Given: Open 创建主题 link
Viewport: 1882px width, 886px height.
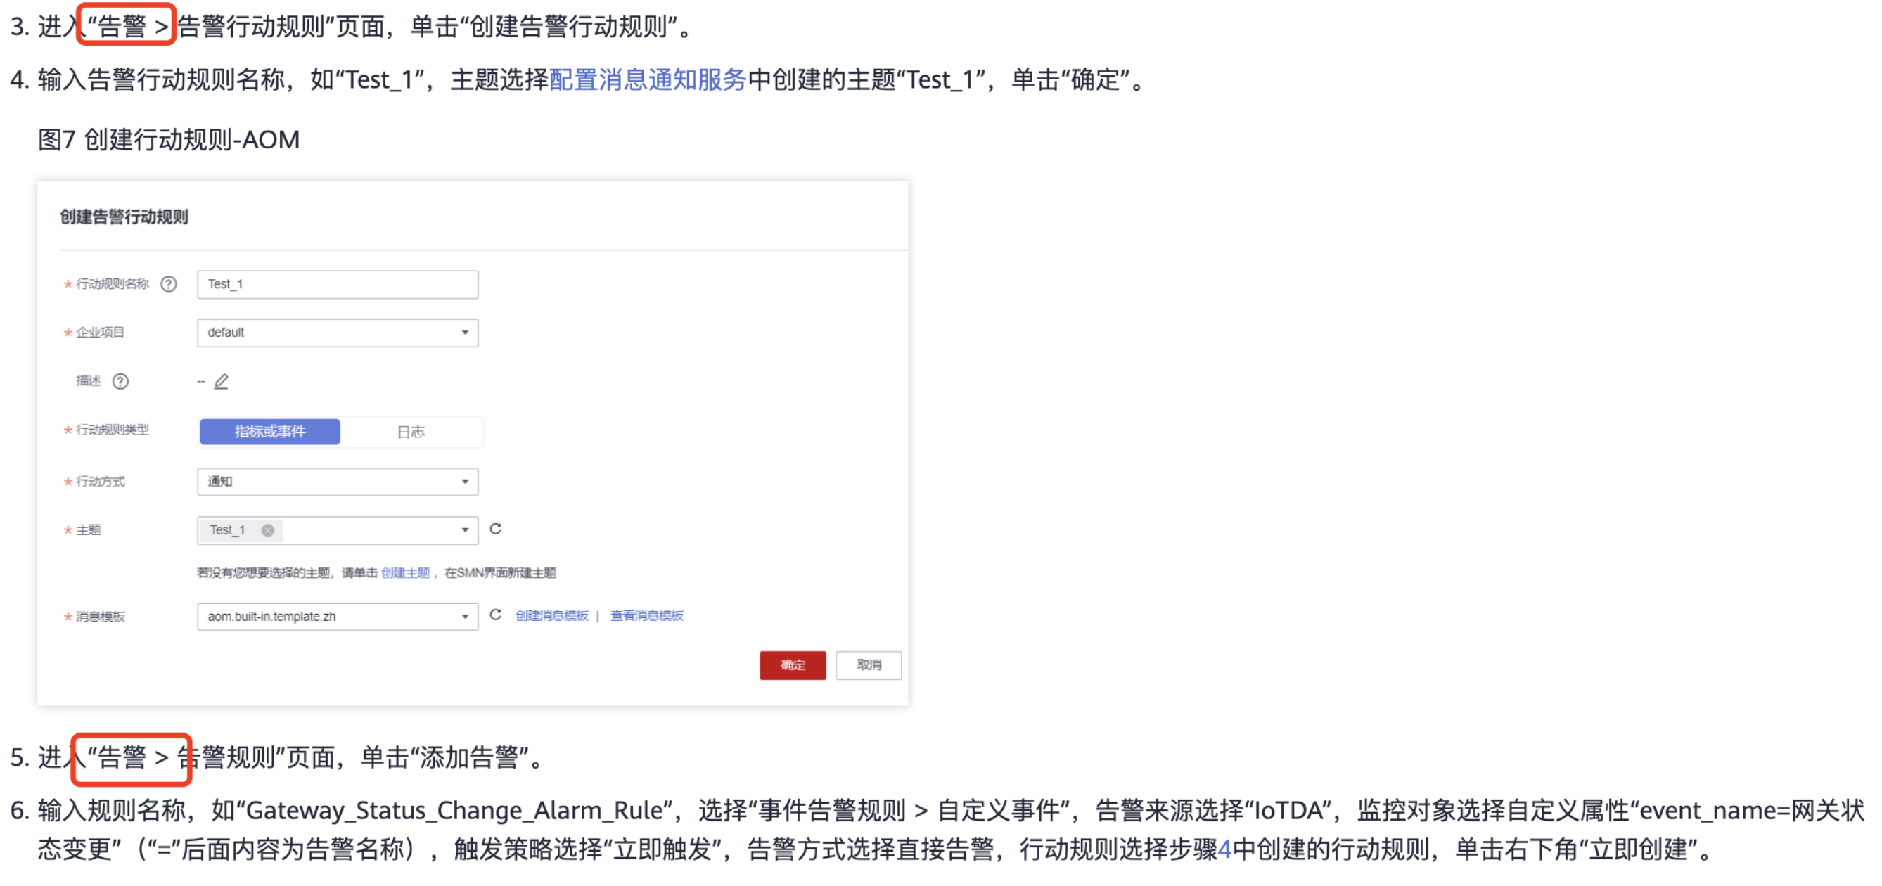Looking at the screenshot, I should point(406,572).
